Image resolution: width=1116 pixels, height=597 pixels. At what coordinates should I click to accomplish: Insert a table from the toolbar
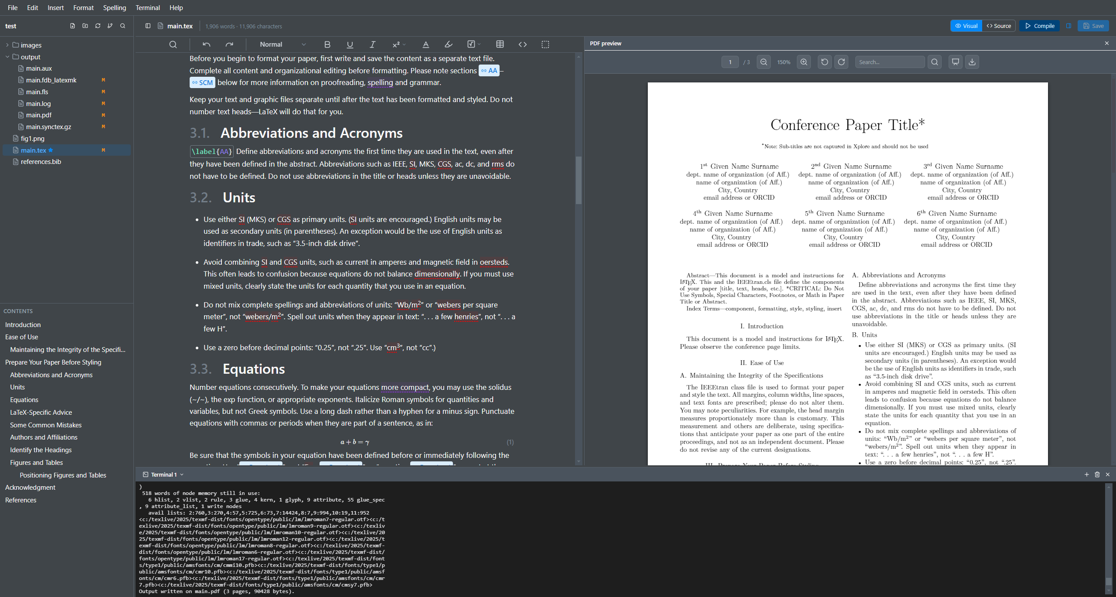[x=500, y=44]
